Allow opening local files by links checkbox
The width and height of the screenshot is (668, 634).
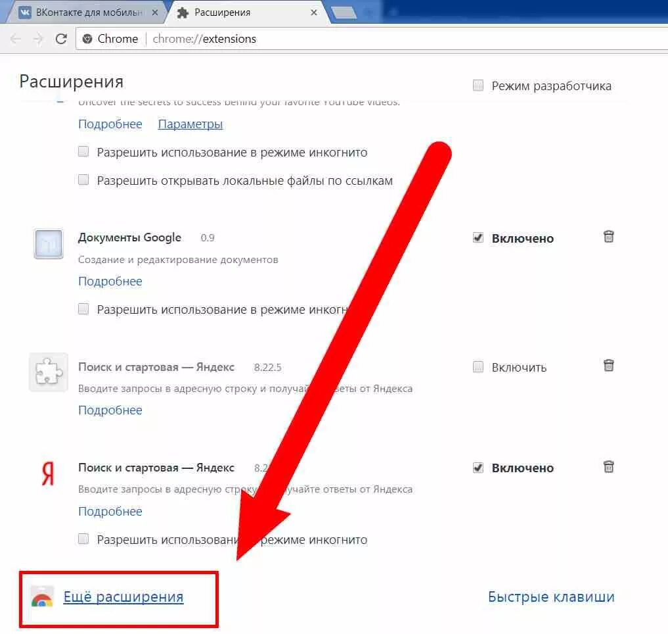click(83, 180)
